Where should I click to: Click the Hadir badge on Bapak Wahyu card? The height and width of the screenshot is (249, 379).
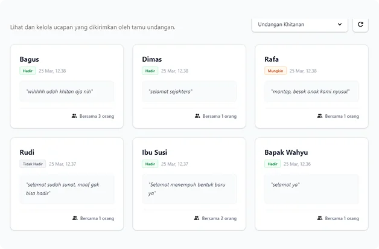272,164
